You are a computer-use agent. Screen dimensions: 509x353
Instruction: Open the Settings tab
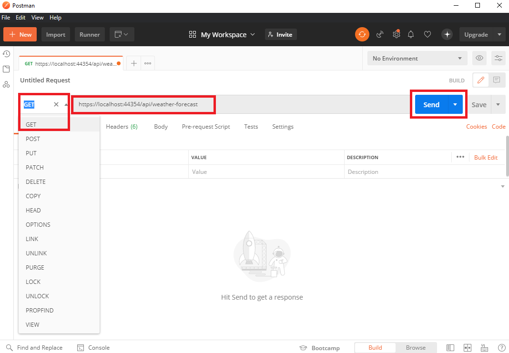tap(283, 127)
